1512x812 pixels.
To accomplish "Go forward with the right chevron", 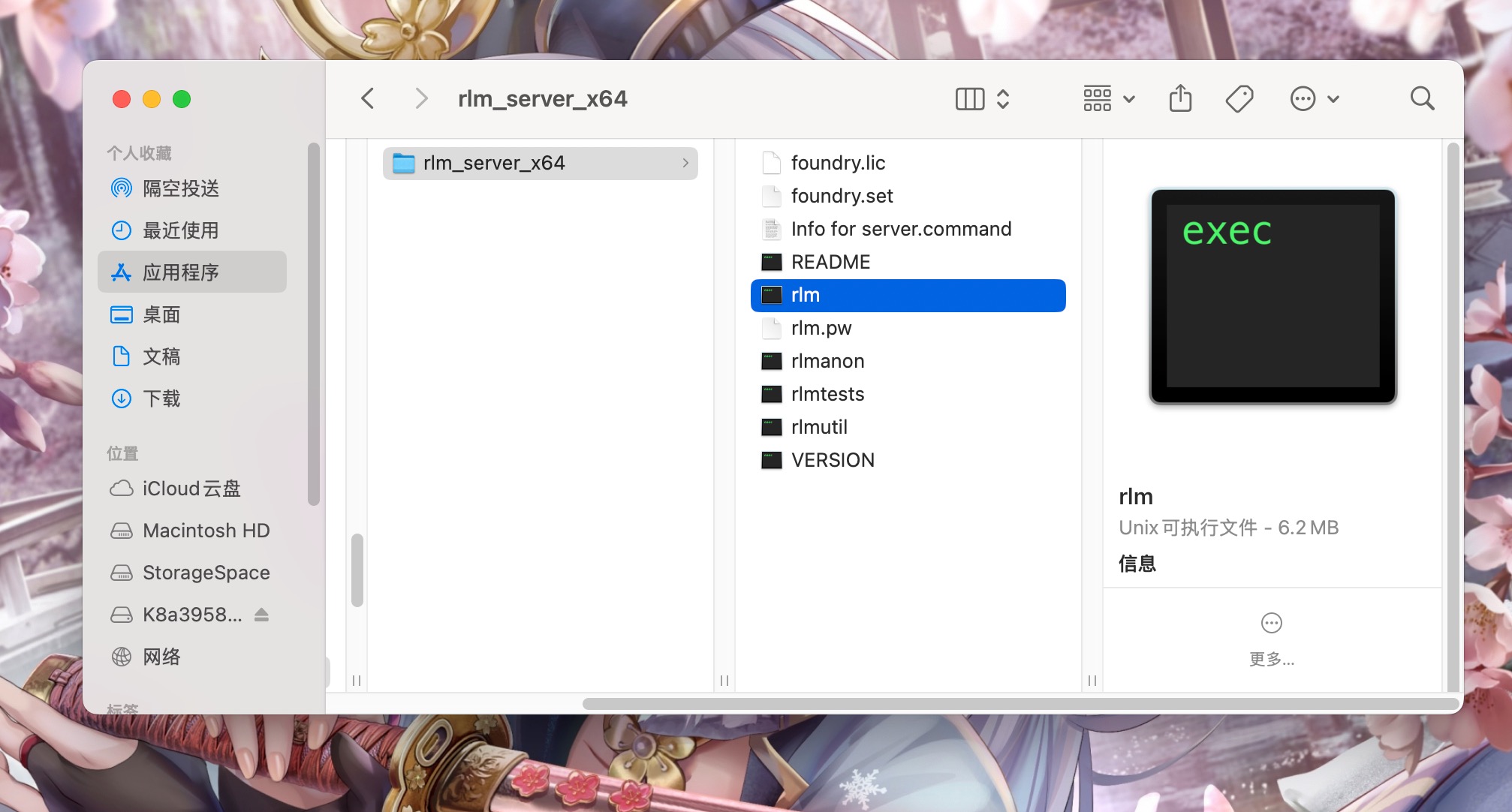I will pyautogui.click(x=422, y=98).
